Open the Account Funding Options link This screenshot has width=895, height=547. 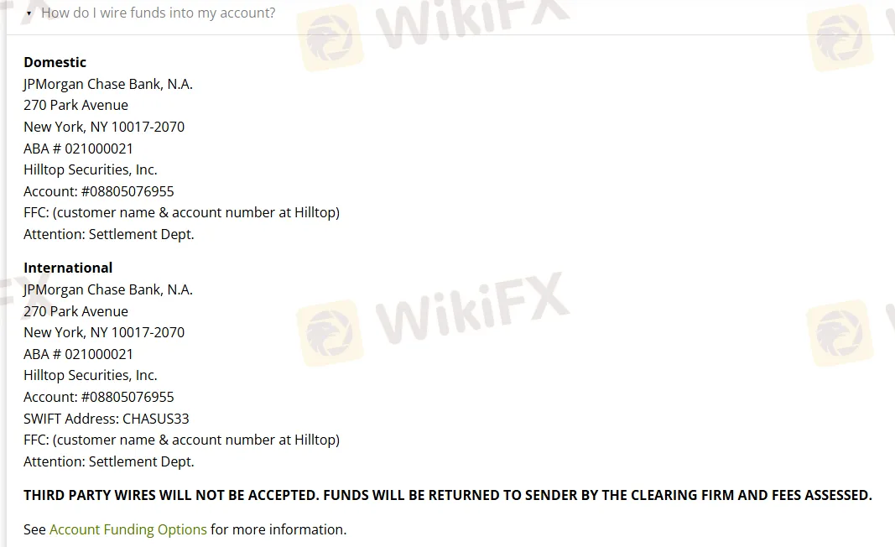(x=127, y=529)
